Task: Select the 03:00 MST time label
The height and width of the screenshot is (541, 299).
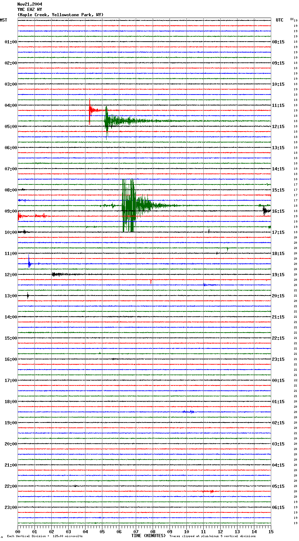Action: [11, 84]
